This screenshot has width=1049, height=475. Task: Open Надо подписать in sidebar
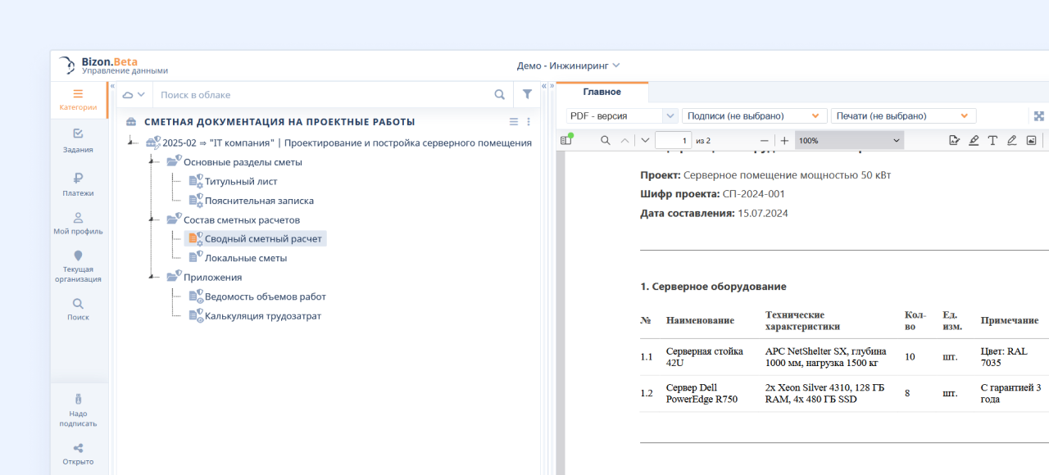tap(78, 410)
